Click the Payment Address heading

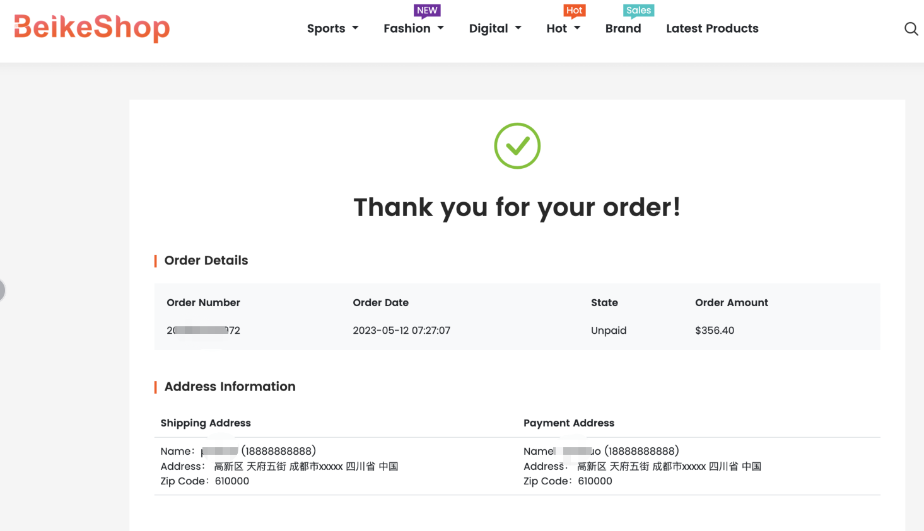(x=568, y=423)
